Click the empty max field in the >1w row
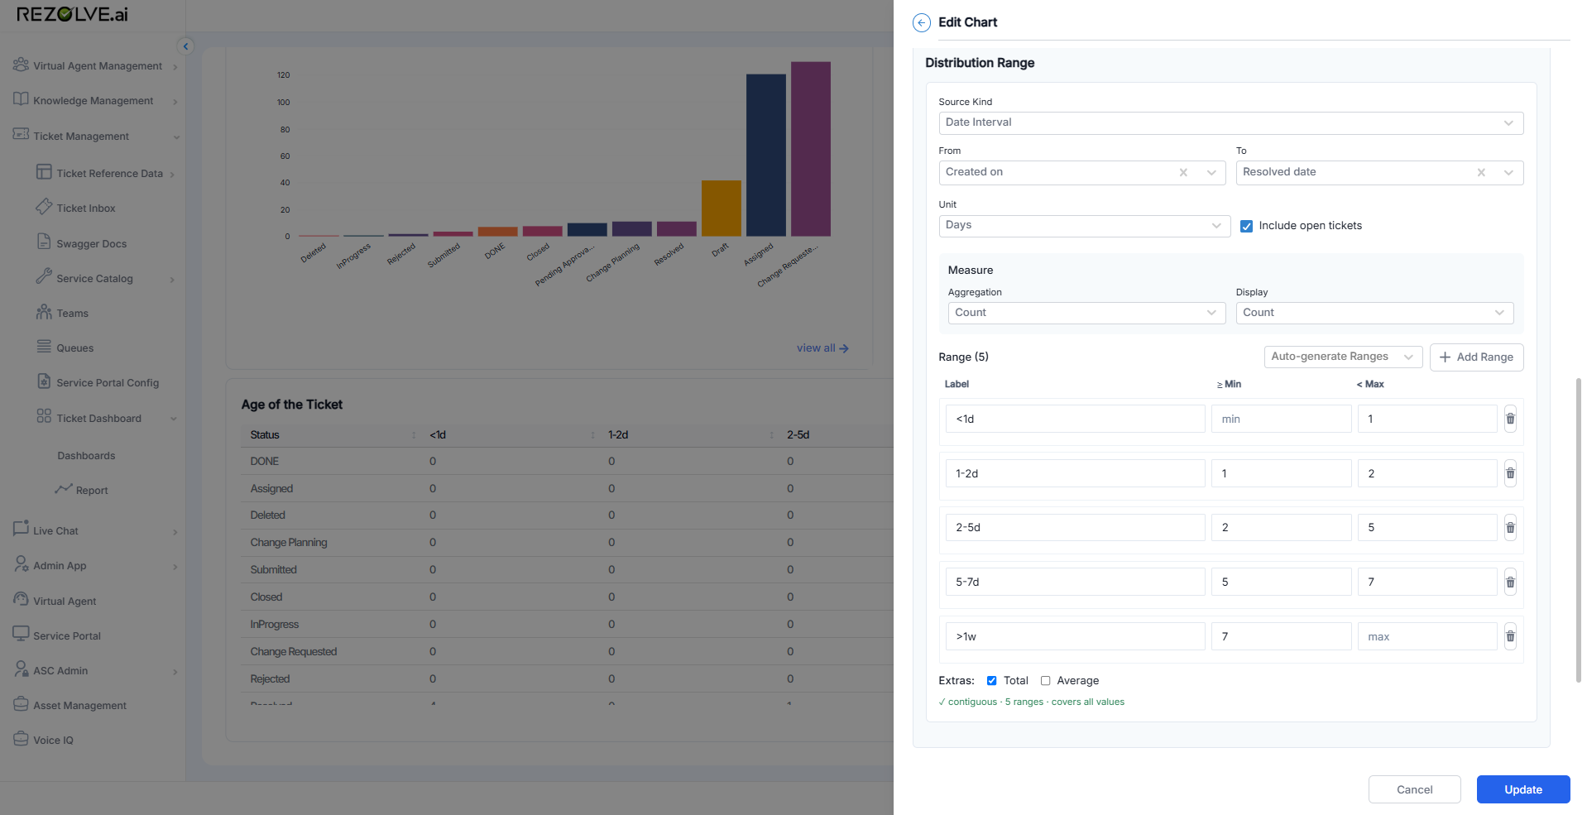 pyautogui.click(x=1427, y=636)
